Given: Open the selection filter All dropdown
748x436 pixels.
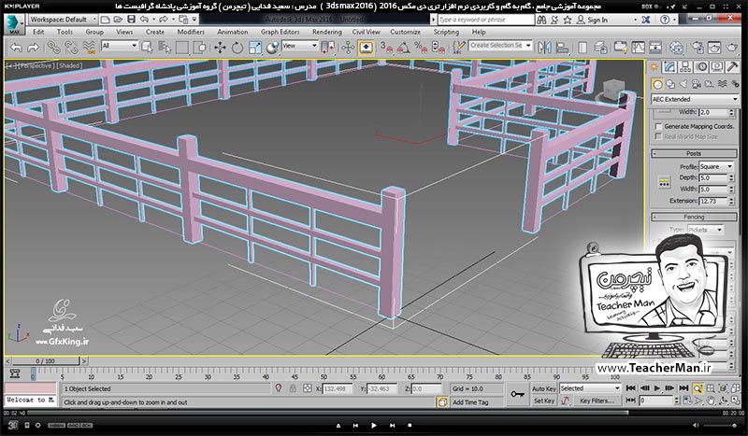Looking at the screenshot, I should pos(120,46).
